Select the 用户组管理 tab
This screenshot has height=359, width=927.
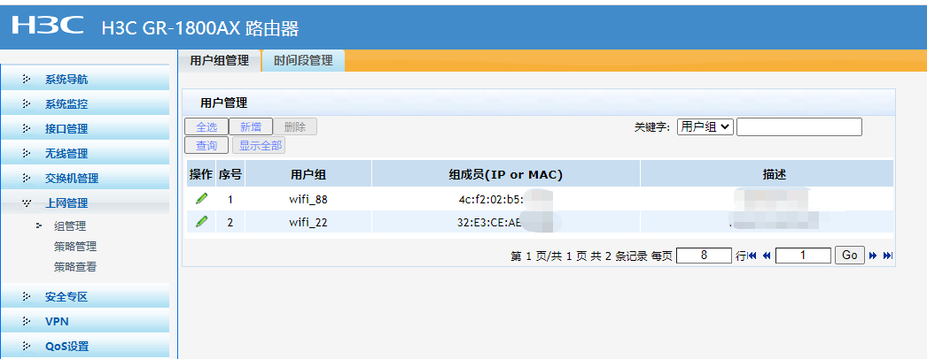tap(219, 60)
